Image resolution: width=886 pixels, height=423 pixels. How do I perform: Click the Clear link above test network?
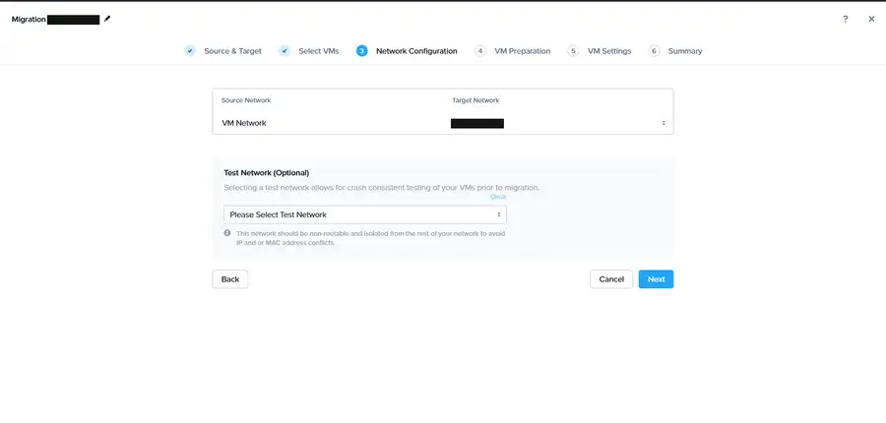coord(498,197)
